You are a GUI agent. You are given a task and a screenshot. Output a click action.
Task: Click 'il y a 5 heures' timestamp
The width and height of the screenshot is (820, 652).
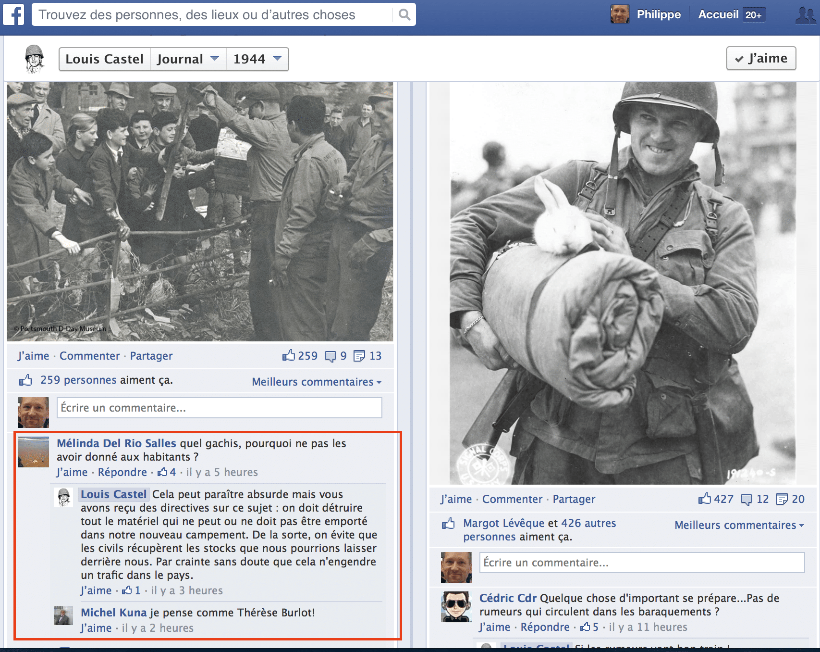pyautogui.click(x=222, y=472)
